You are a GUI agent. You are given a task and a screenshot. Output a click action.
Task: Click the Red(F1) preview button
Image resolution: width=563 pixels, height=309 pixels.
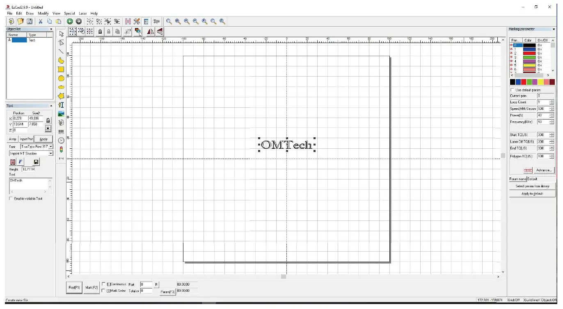point(74,288)
